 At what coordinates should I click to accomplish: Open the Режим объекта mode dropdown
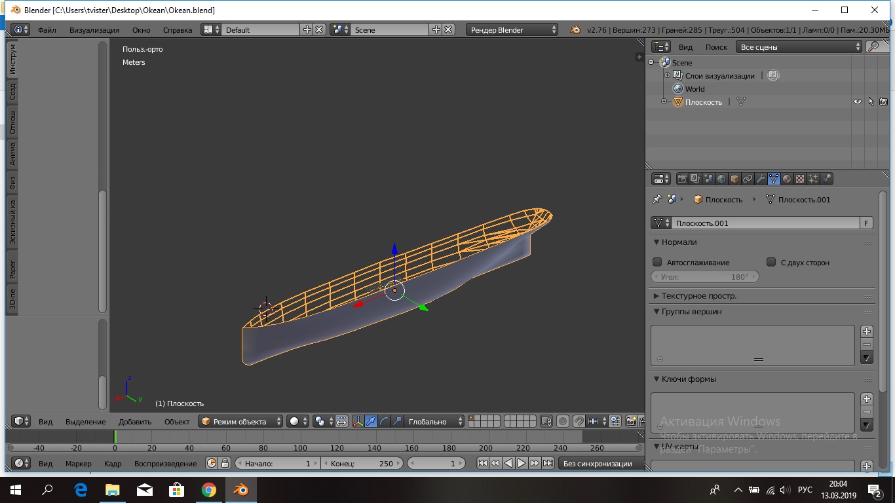click(x=241, y=422)
